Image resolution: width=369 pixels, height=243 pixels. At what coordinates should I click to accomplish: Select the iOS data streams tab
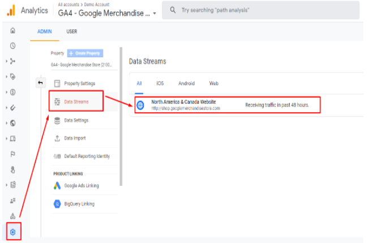click(x=160, y=83)
